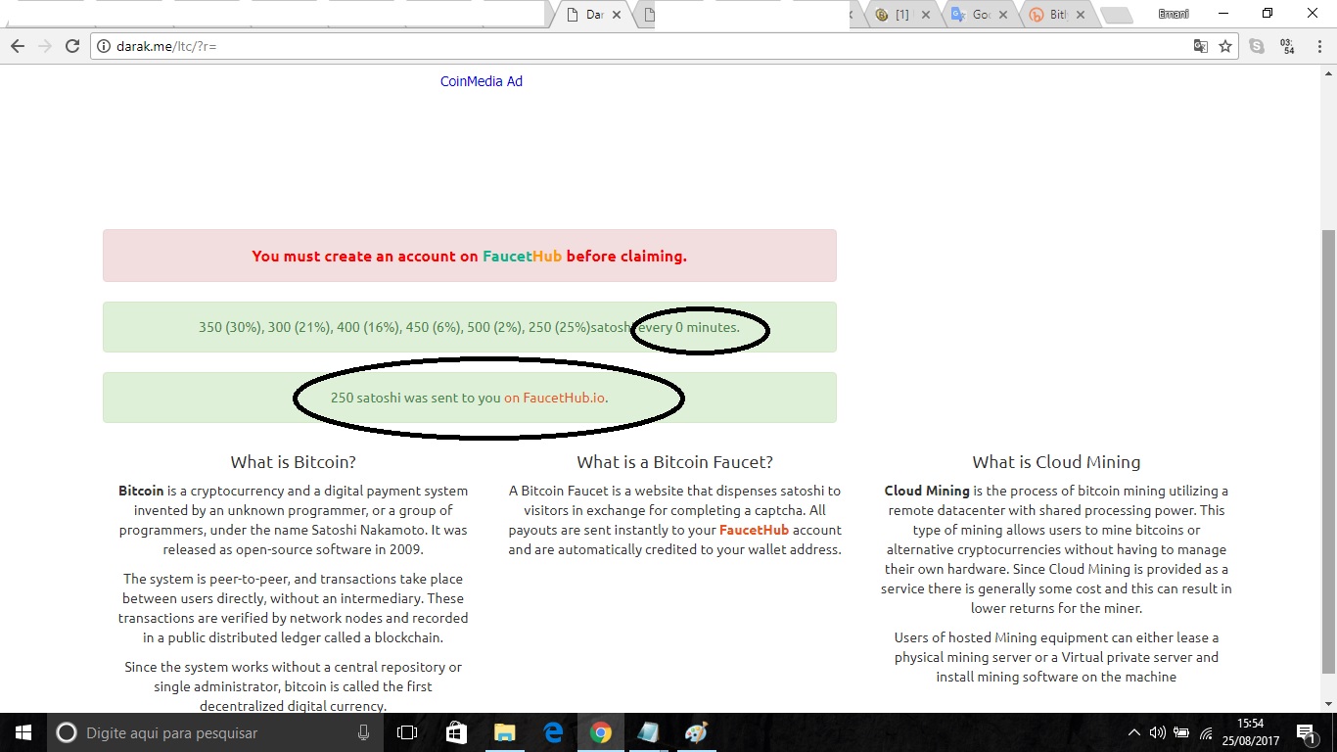Show hidden system tray icons

pyautogui.click(x=1134, y=732)
